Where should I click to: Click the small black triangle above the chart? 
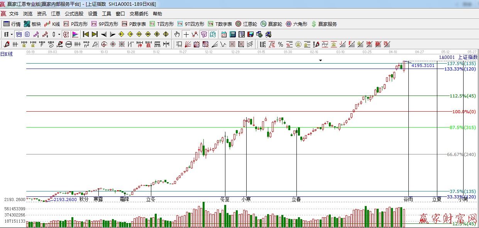click(x=320, y=60)
